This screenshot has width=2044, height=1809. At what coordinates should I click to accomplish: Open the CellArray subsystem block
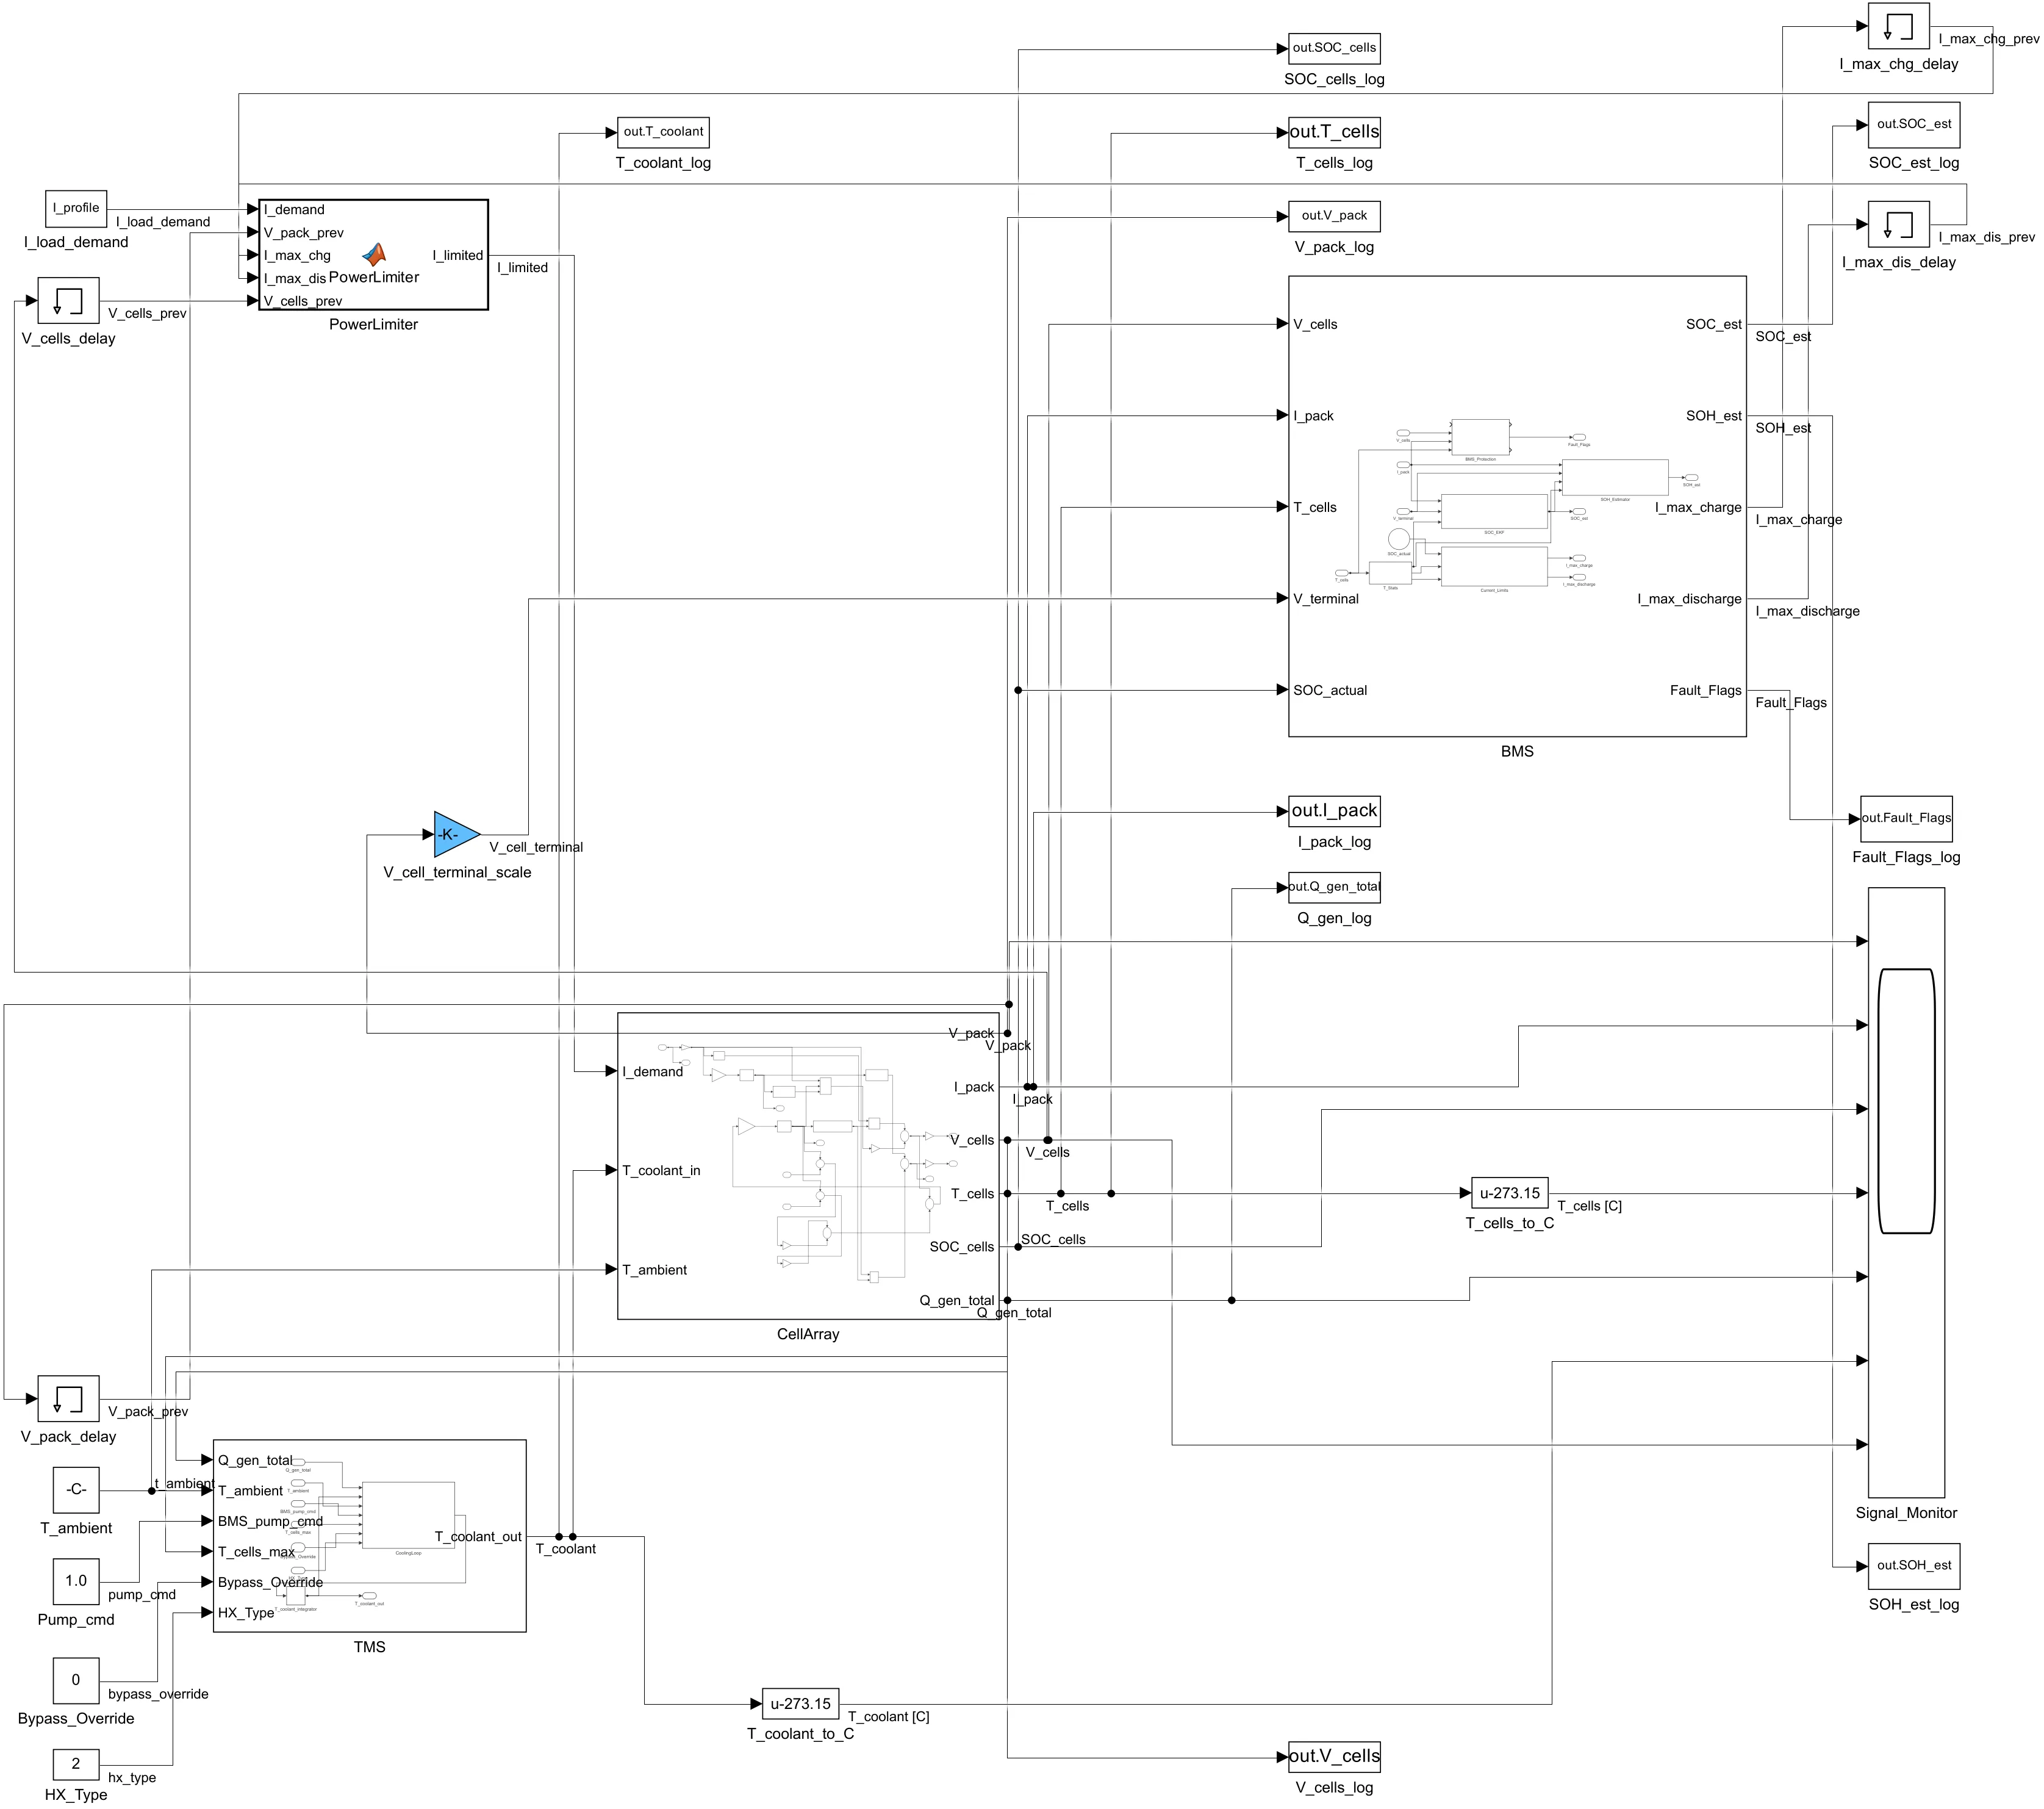(x=808, y=1166)
